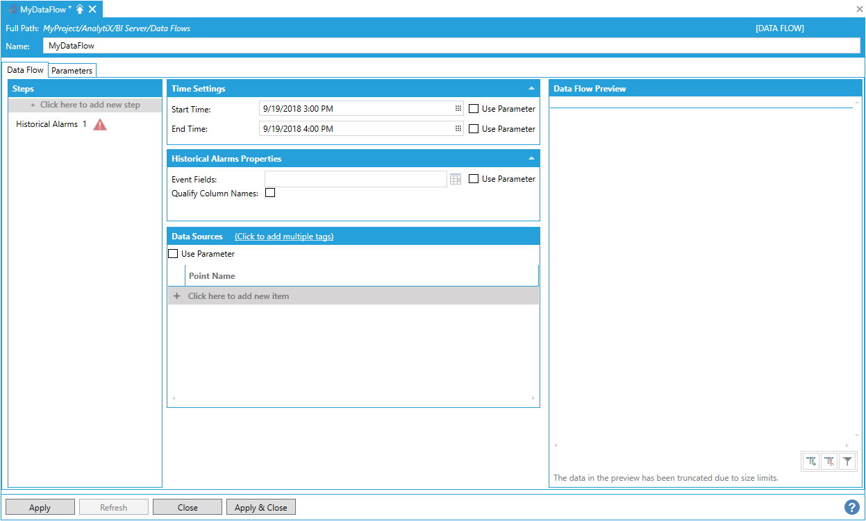Open the Start Time calendar picker
866x521 pixels.
[458, 109]
